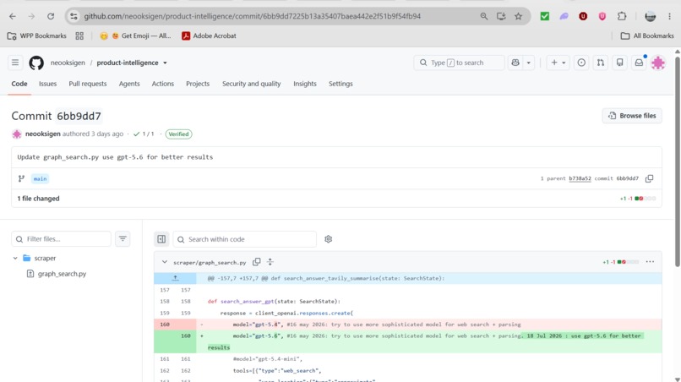Select the Code tab
This screenshot has height=382, width=681.
[x=19, y=84]
